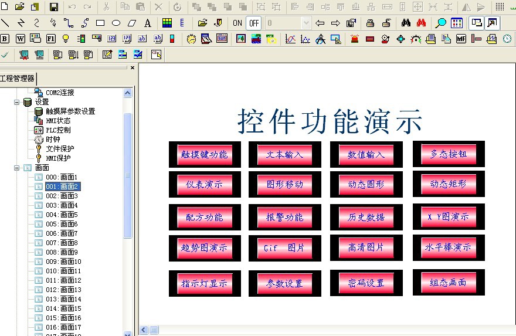Click the 报警功能 button on canvas

[x=285, y=218]
